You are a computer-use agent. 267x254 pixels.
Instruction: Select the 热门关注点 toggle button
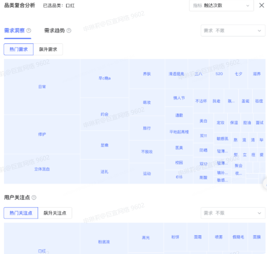coord(21,213)
